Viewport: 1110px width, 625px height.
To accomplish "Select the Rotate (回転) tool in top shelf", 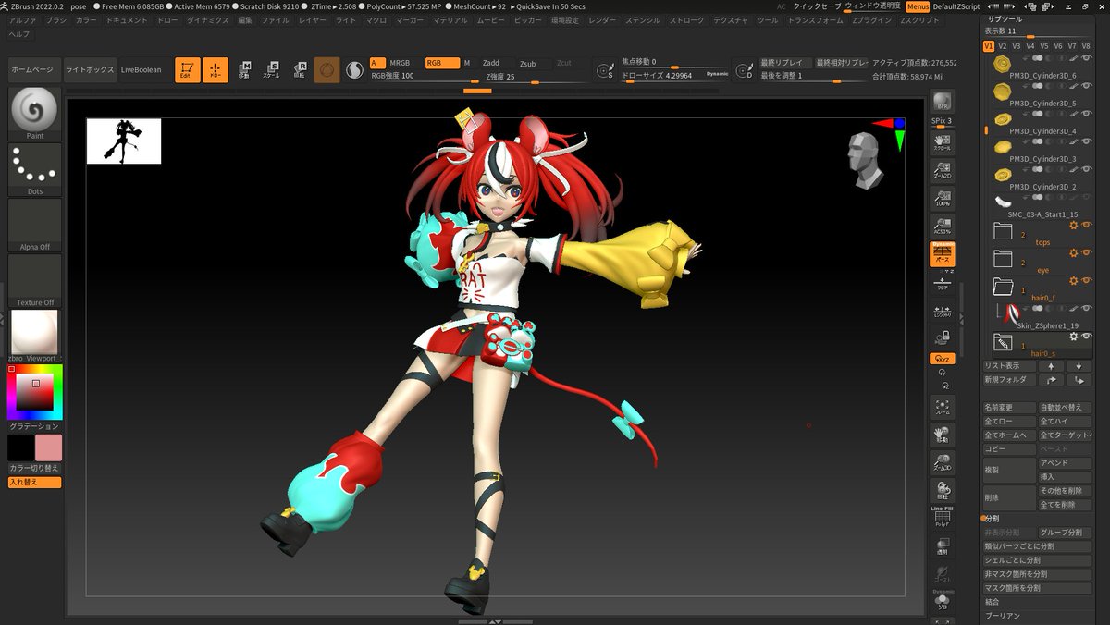I will click(x=300, y=69).
